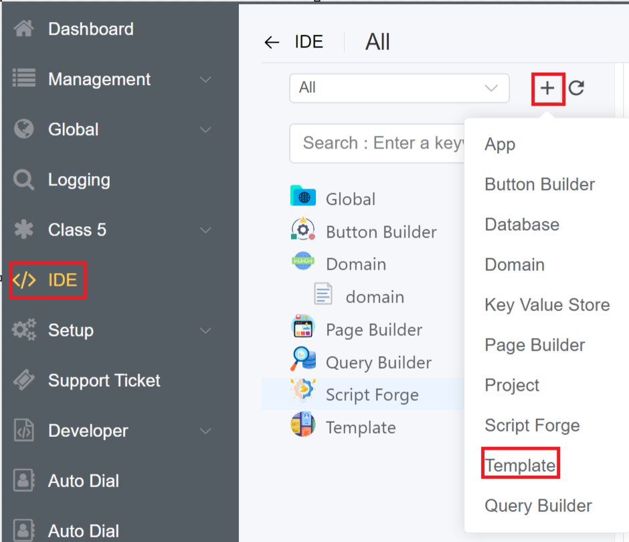
Task: Click the Global folder icon in tree
Action: [x=303, y=197]
